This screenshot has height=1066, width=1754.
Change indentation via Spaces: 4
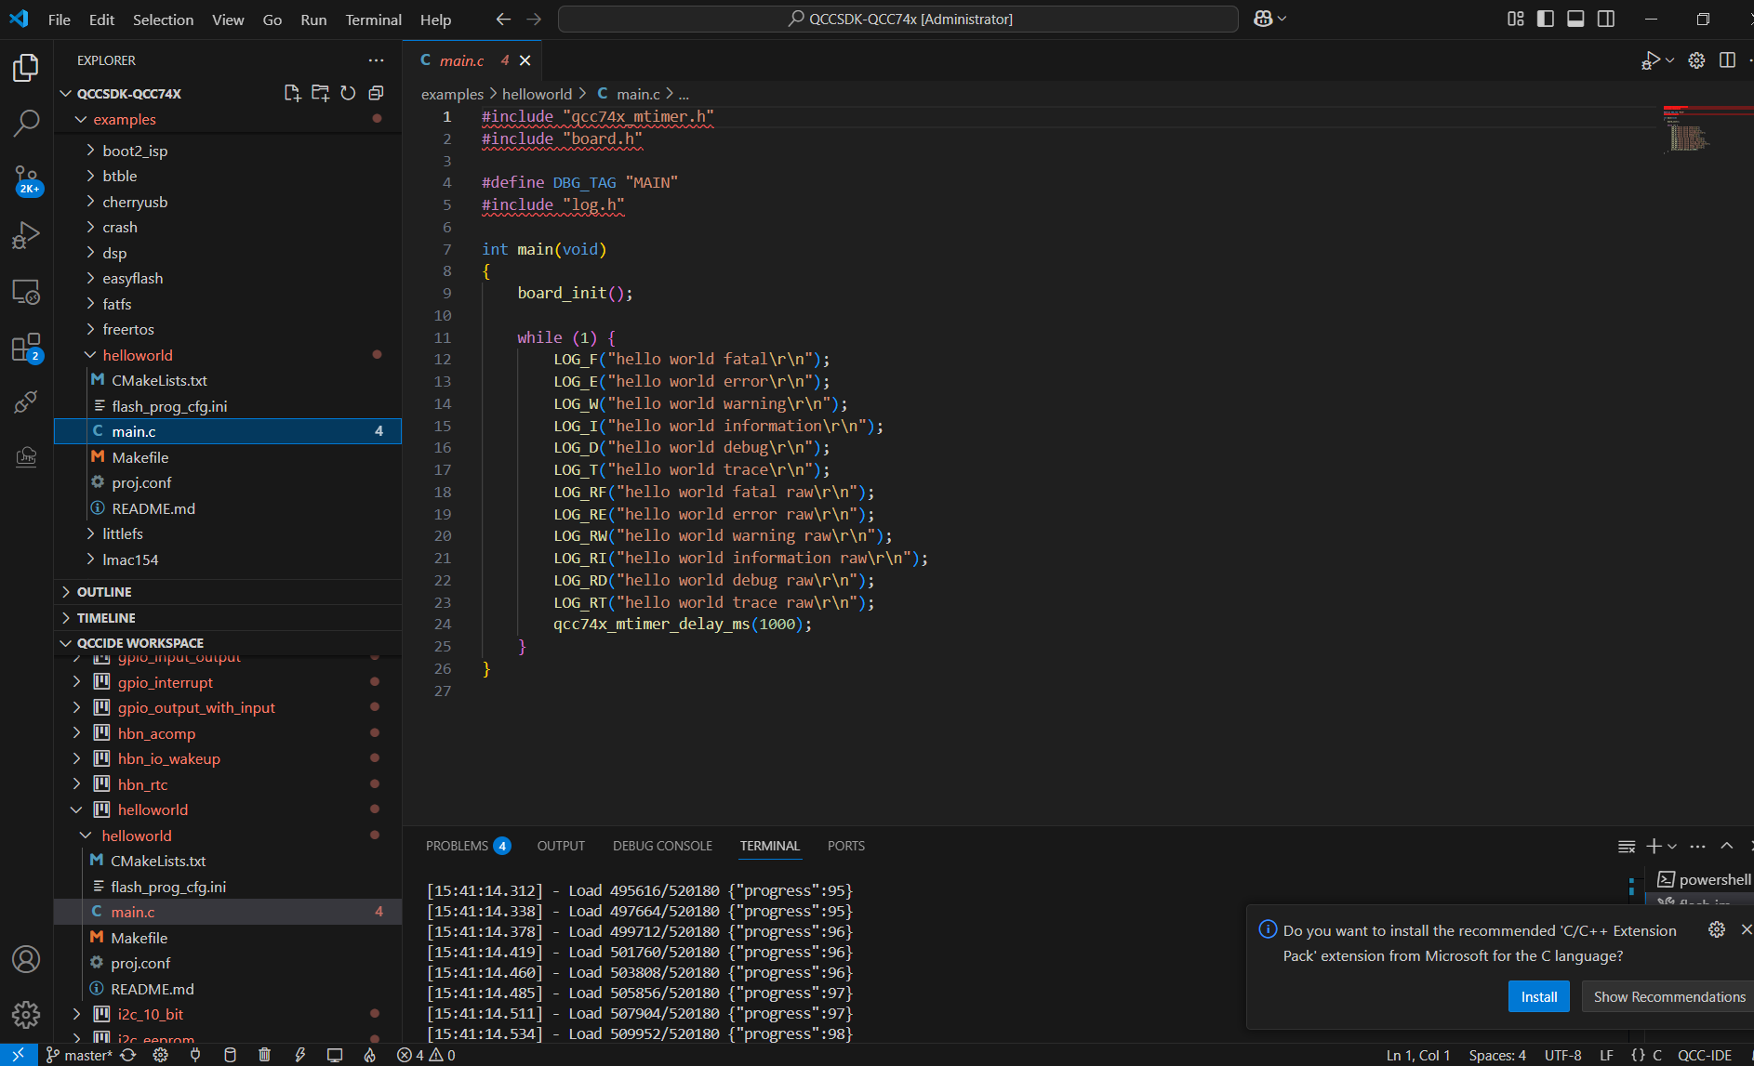click(1497, 1055)
